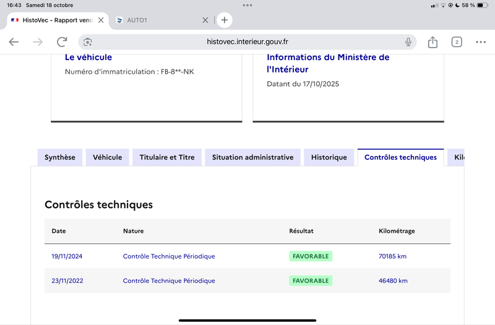Switch to the AUTO1 browser tab
The width and height of the screenshot is (495, 325).
[x=155, y=20]
